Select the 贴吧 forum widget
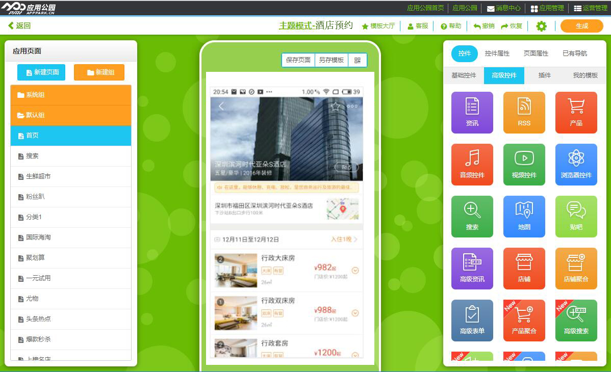The width and height of the screenshot is (611, 372). [576, 216]
